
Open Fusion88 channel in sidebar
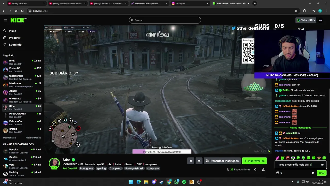22,70
